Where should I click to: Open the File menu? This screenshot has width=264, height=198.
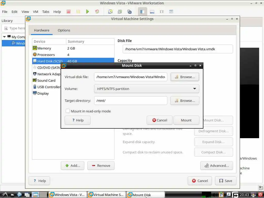click(x=5, y=12)
